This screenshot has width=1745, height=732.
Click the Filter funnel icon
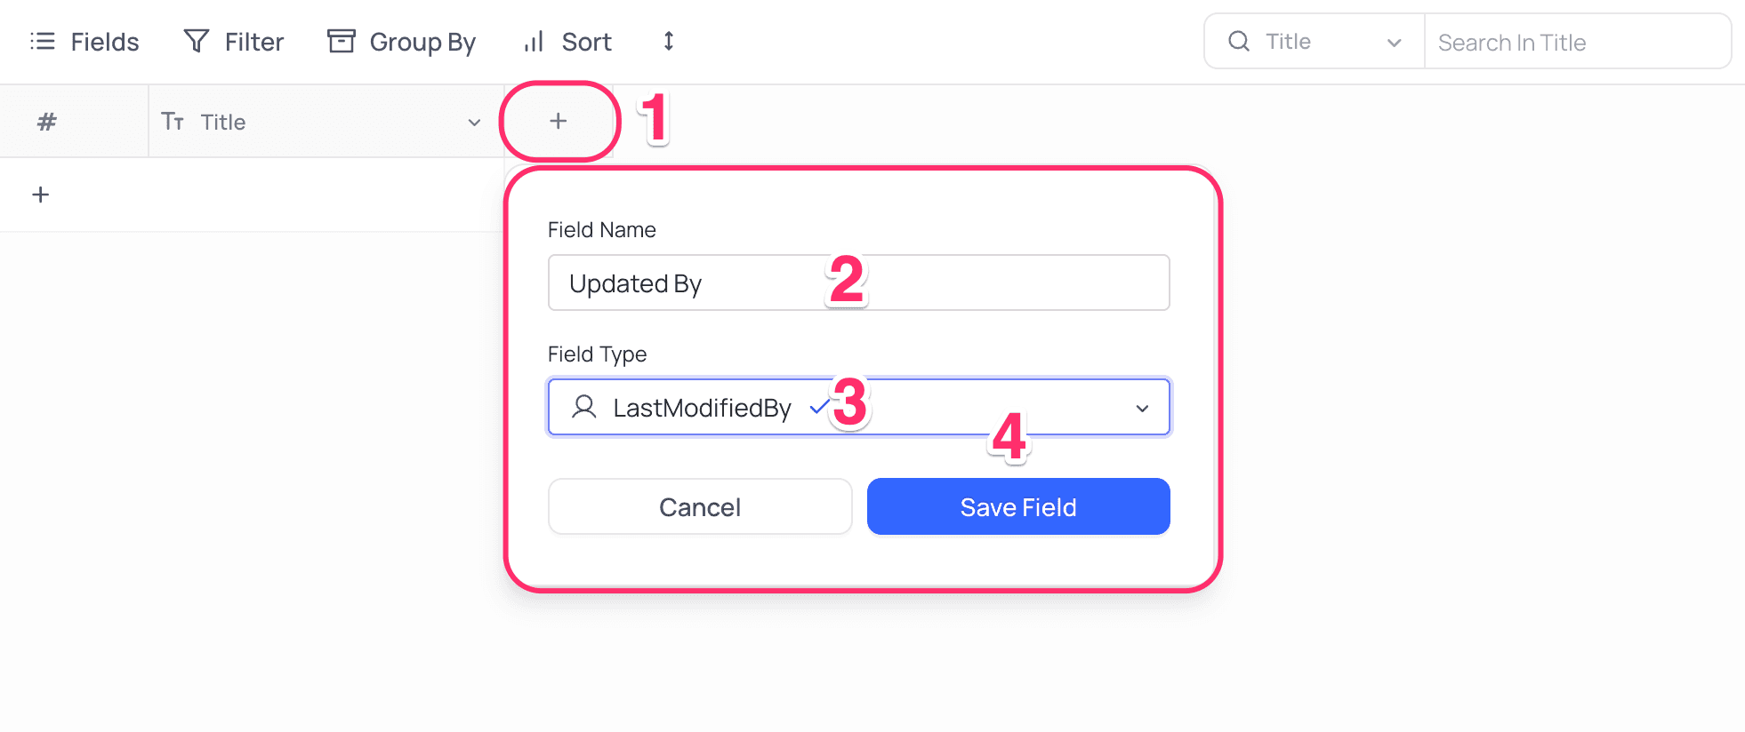pos(196,42)
